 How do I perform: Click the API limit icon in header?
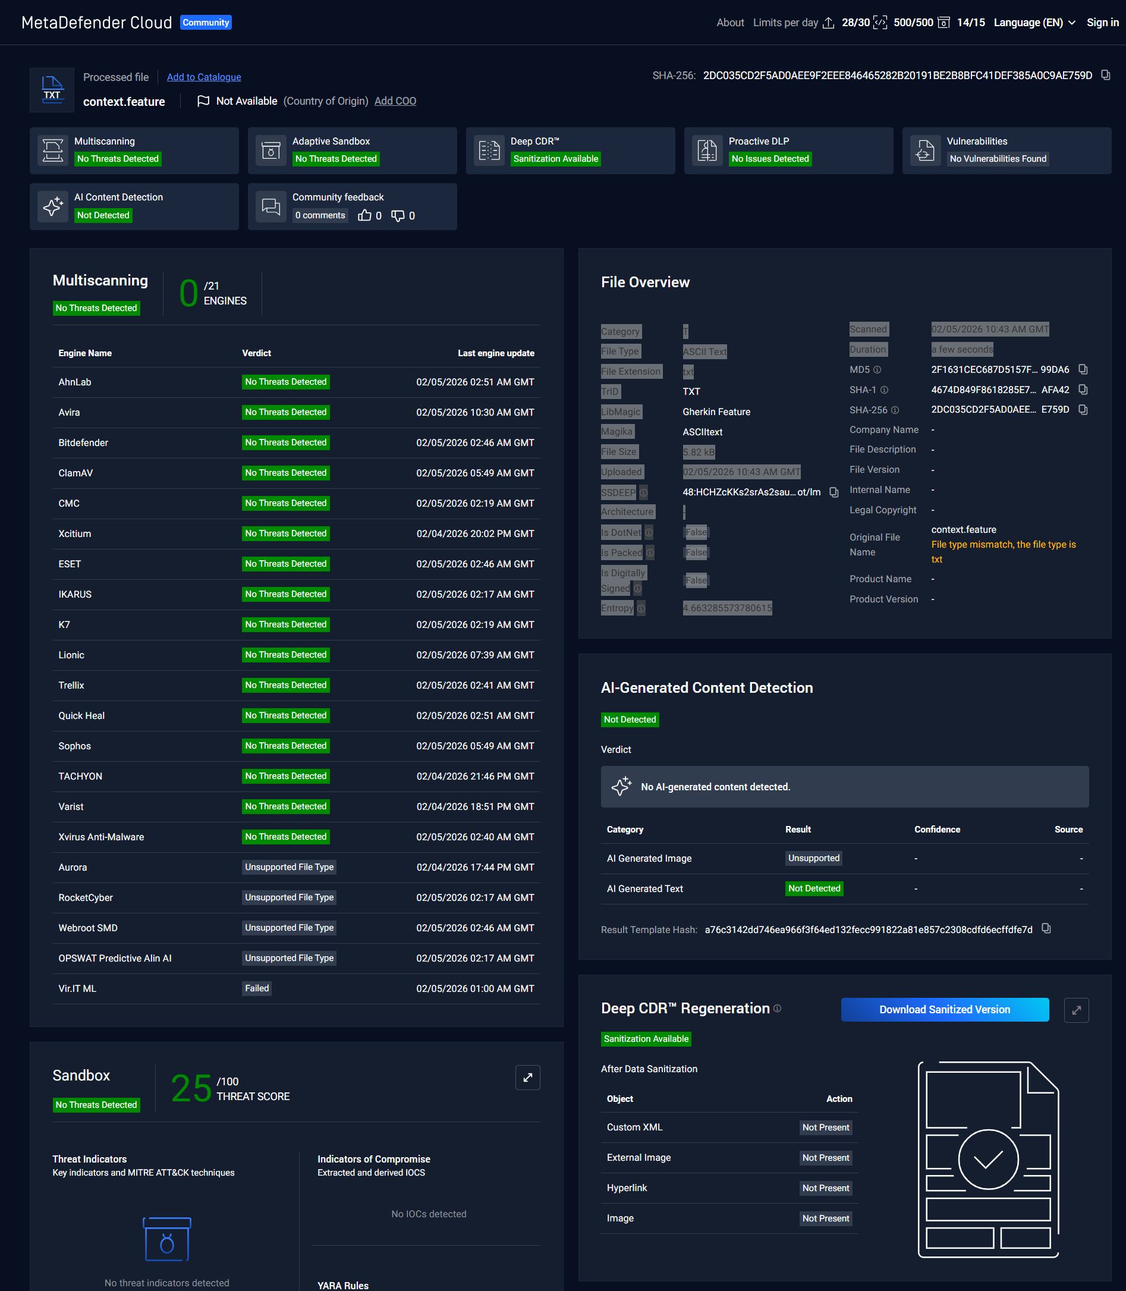(x=880, y=23)
